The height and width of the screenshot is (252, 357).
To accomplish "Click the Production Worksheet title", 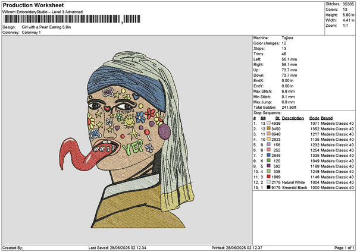I will tap(33, 5).
